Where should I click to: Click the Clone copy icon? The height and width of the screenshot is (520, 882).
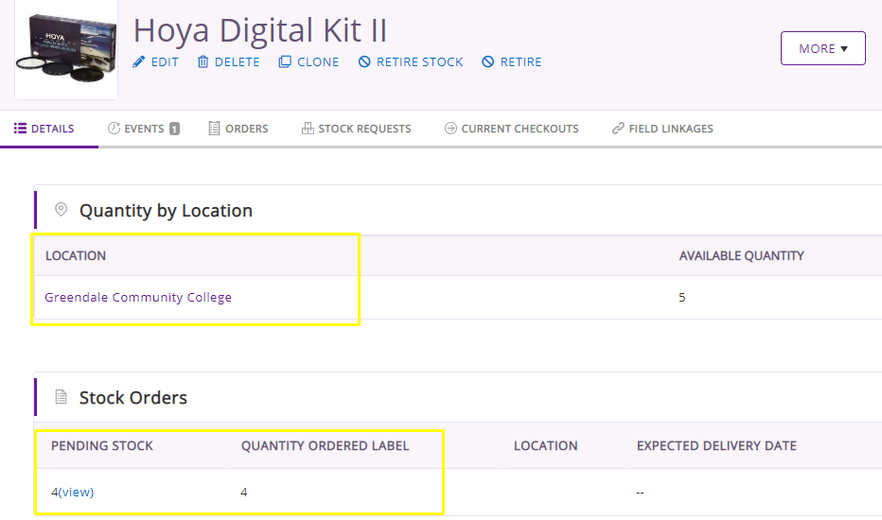click(x=285, y=61)
